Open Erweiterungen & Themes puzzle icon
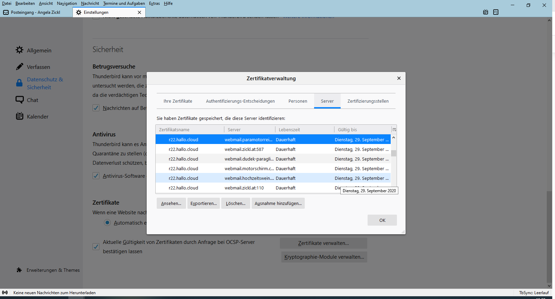The image size is (555, 299). (19, 270)
